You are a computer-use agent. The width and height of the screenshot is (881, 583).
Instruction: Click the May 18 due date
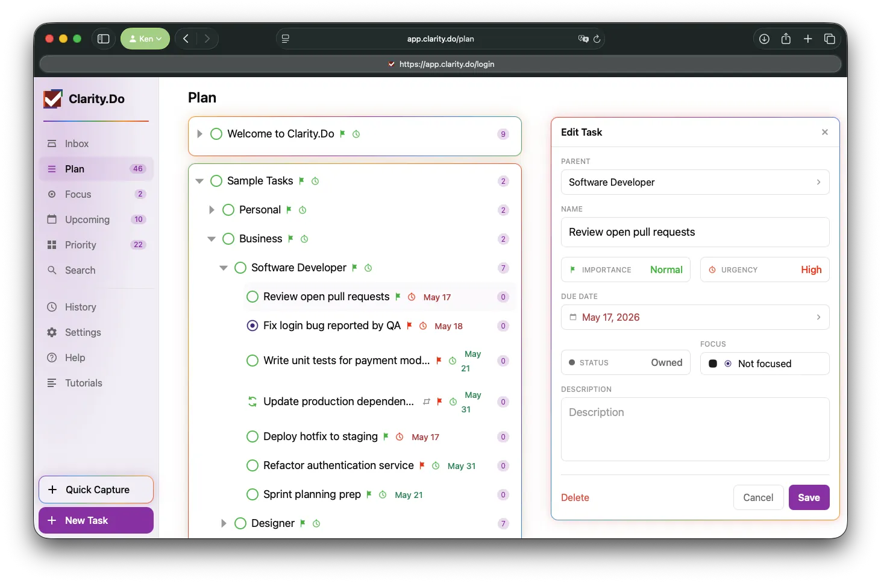[449, 326]
